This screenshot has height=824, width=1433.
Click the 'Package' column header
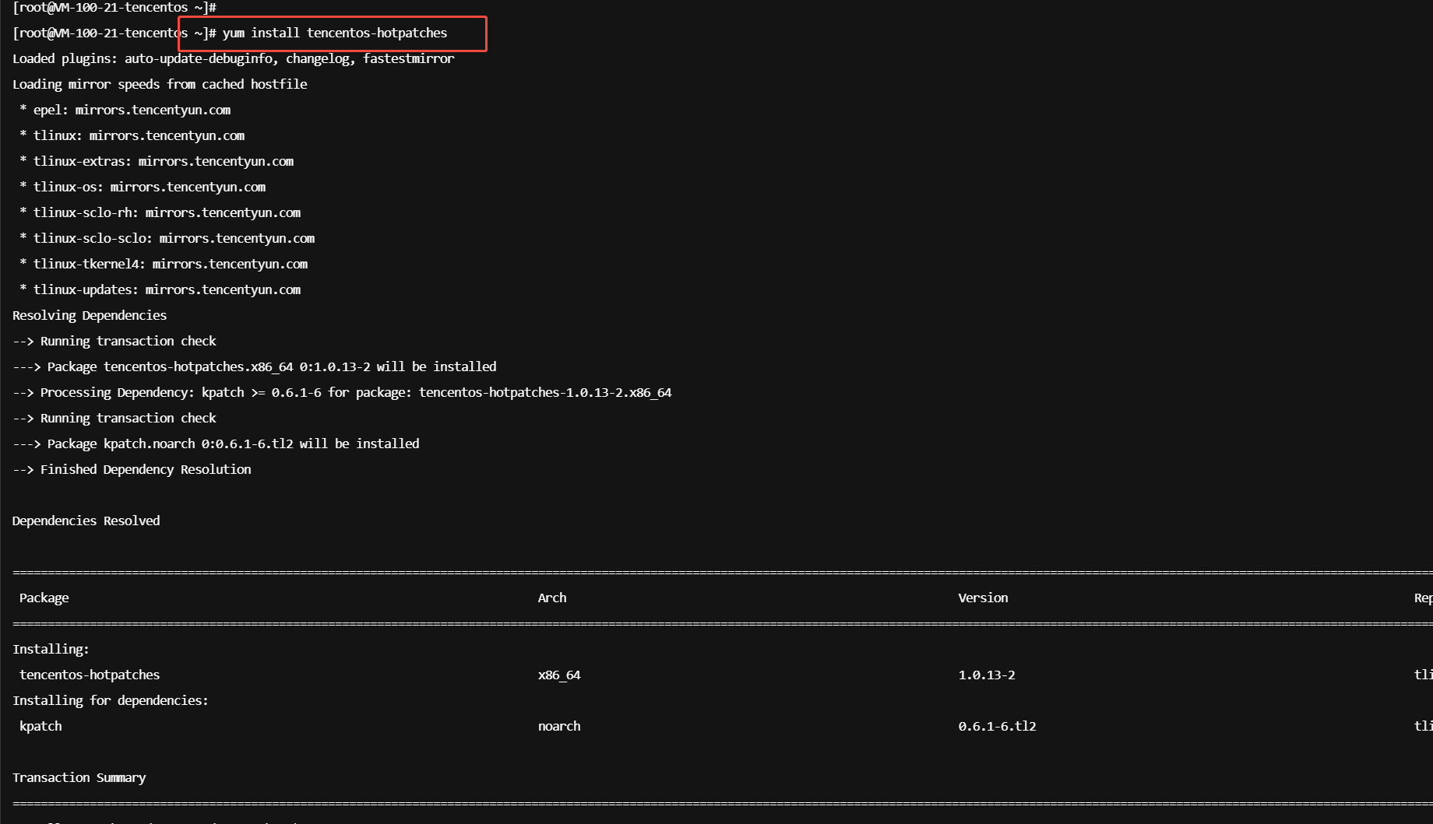[44, 598]
